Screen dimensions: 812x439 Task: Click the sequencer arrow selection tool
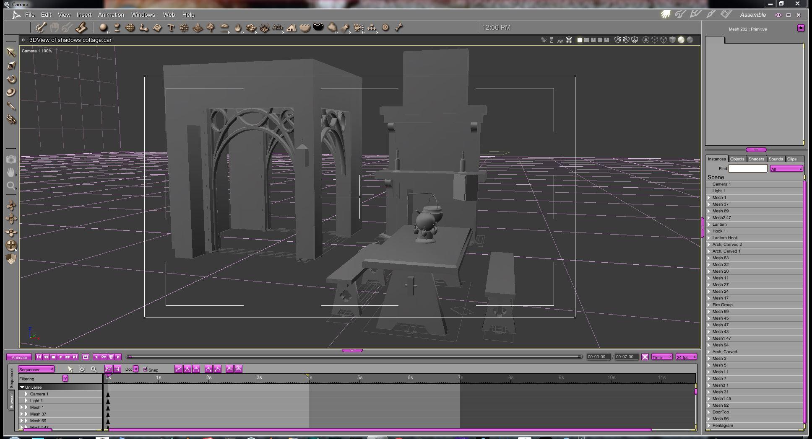click(x=70, y=369)
